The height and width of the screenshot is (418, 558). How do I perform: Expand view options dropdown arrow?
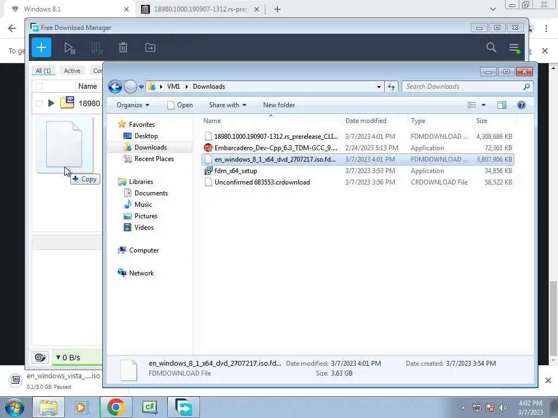pos(483,105)
